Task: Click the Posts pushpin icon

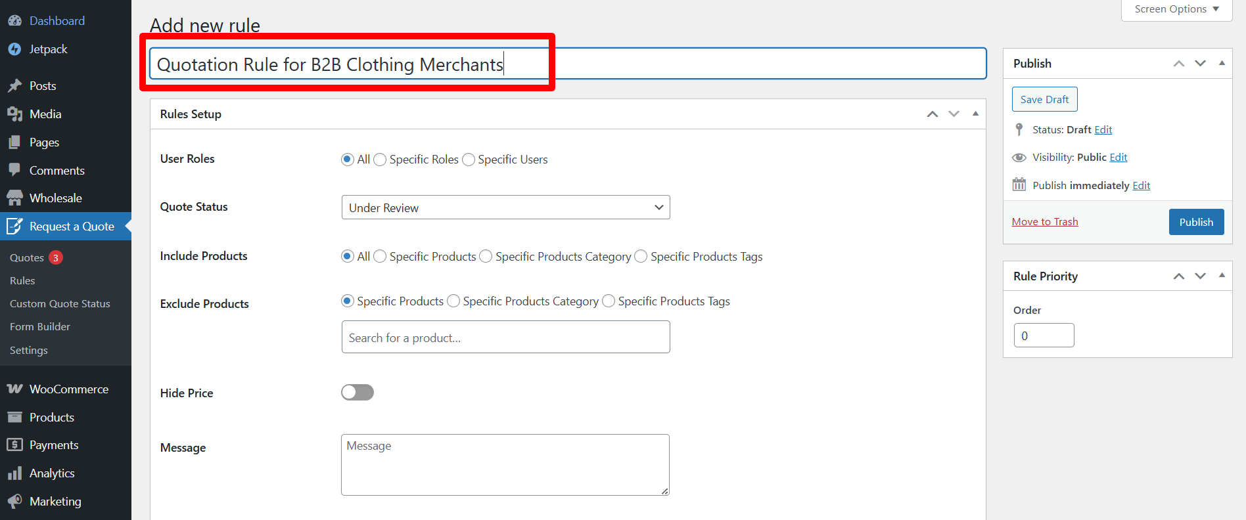Action: click(14, 86)
